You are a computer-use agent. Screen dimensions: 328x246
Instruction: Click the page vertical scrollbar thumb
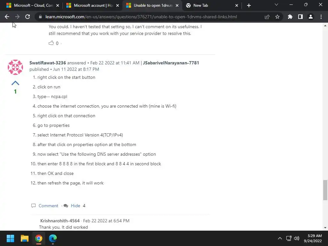[325, 190]
